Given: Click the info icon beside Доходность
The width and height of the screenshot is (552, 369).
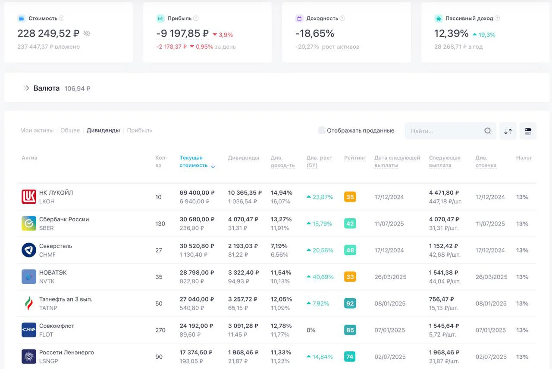Looking at the screenshot, I should 342,19.
